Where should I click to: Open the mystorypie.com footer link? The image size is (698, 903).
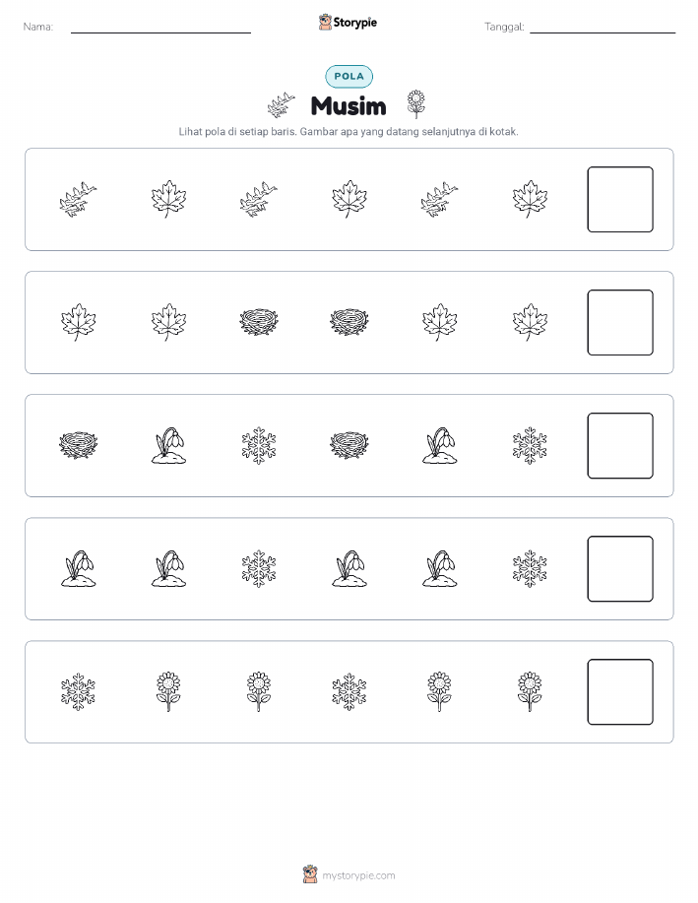pos(358,875)
